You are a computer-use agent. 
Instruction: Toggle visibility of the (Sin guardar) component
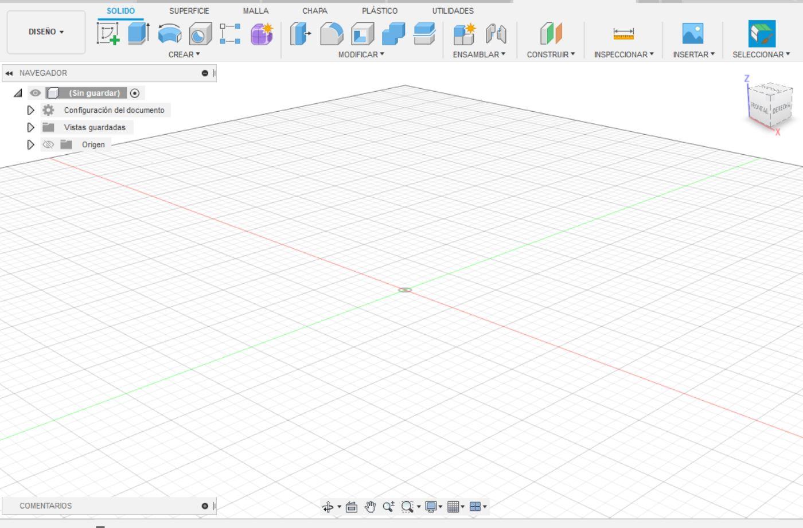click(36, 93)
